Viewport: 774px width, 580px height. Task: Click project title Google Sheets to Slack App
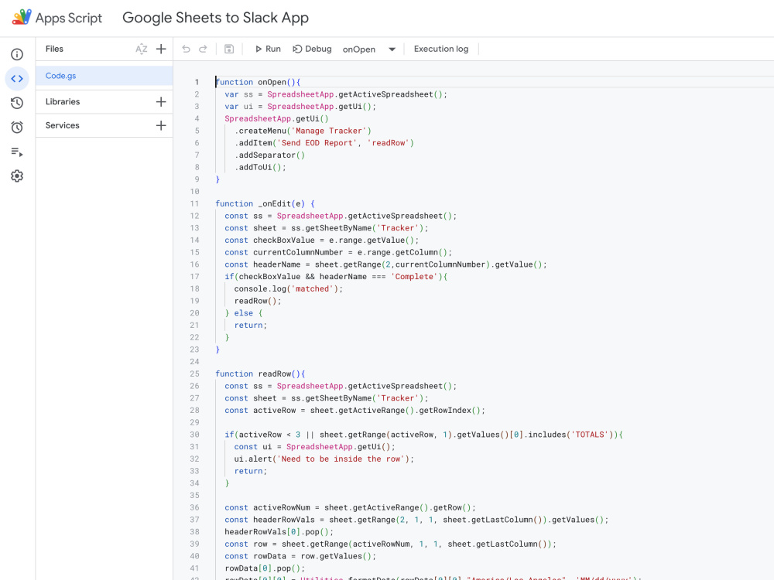tap(215, 18)
